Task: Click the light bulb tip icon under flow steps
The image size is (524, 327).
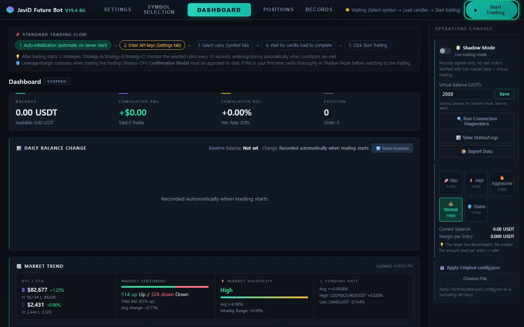Action: [x=17, y=57]
